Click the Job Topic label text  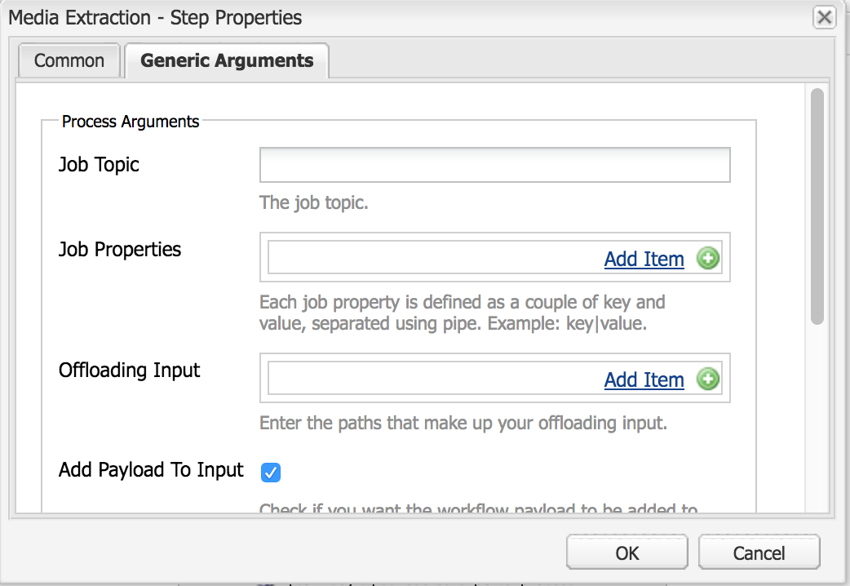pos(99,164)
